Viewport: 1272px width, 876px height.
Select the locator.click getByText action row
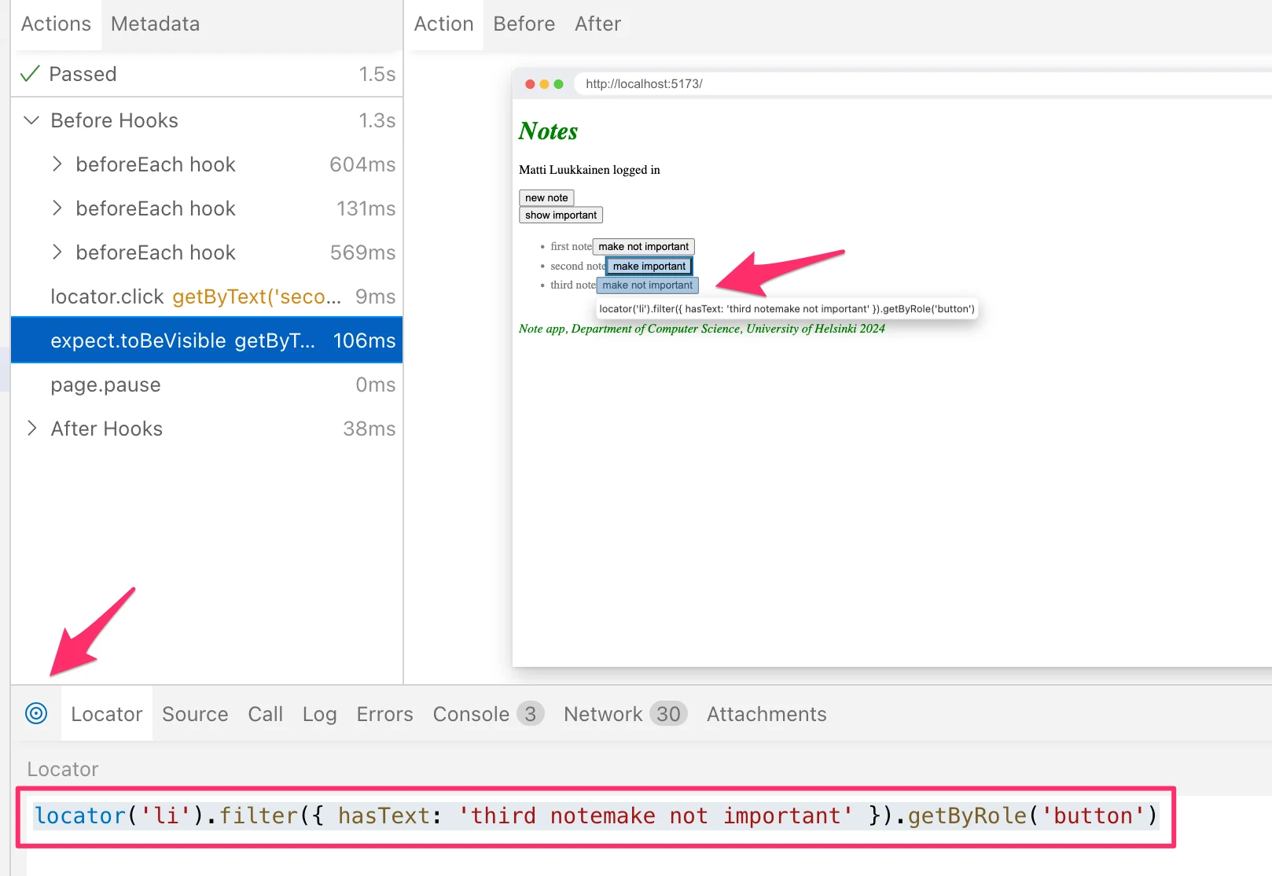point(207,296)
